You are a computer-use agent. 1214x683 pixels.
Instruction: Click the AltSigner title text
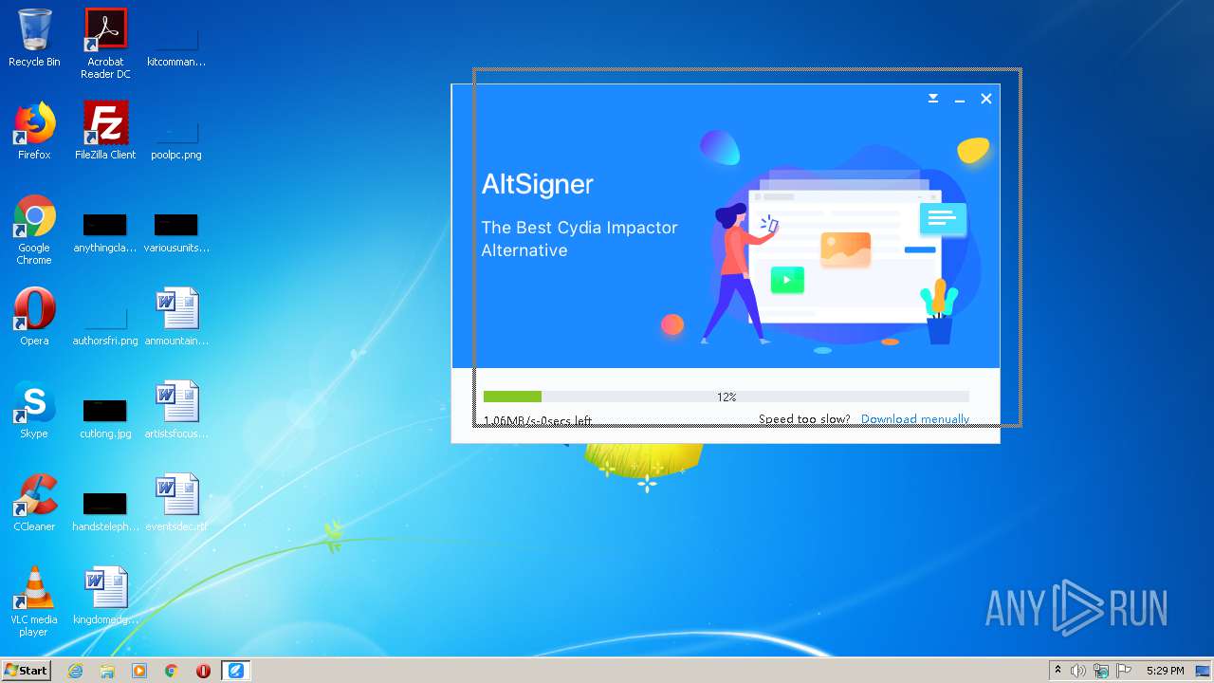pyautogui.click(x=538, y=184)
